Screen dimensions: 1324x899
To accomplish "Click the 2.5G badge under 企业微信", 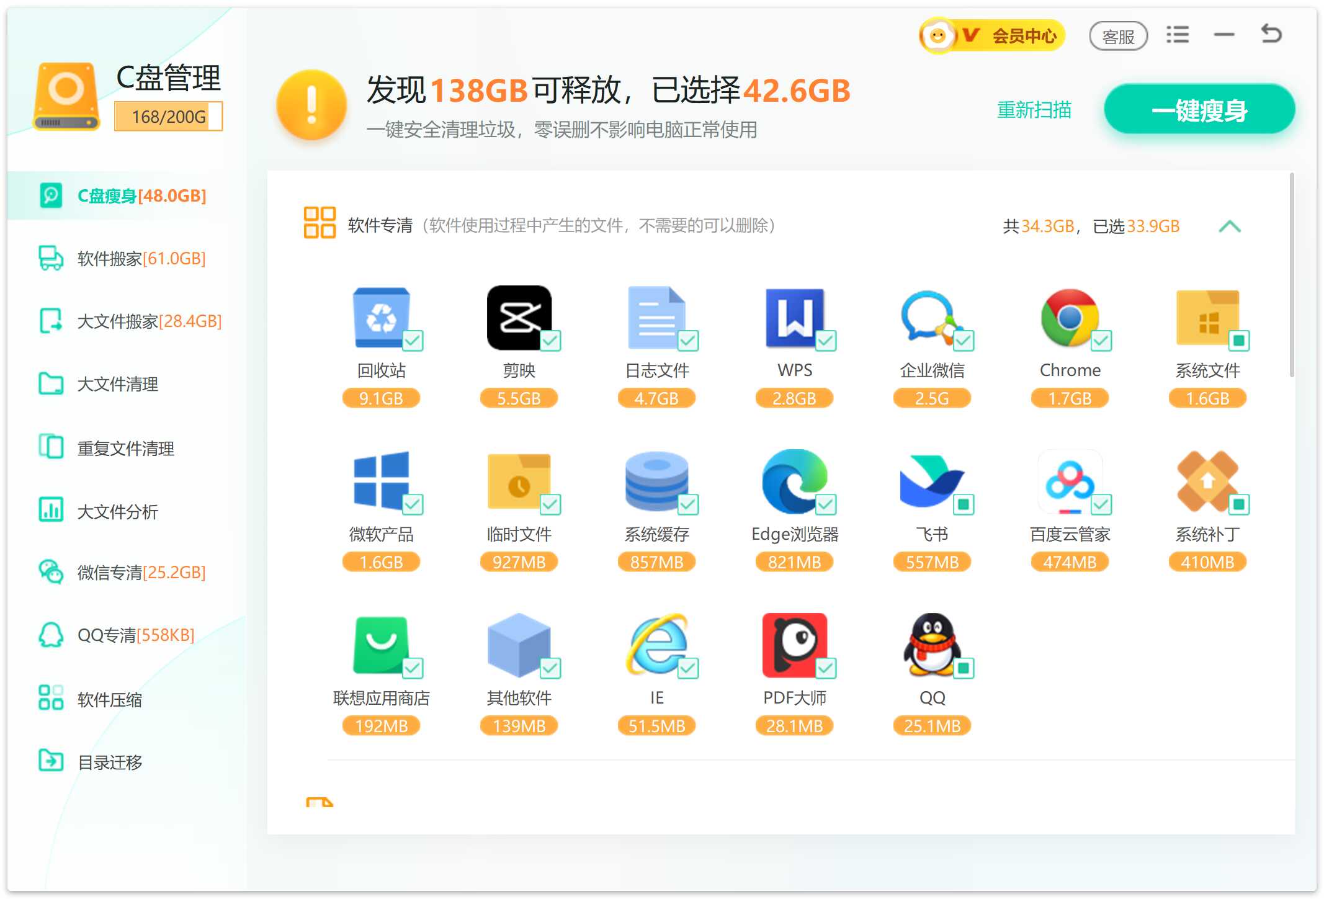I will pos(932,398).
